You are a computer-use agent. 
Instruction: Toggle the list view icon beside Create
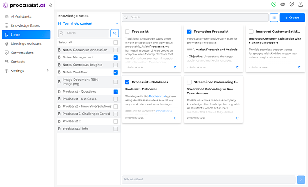[x=274, y=17]
